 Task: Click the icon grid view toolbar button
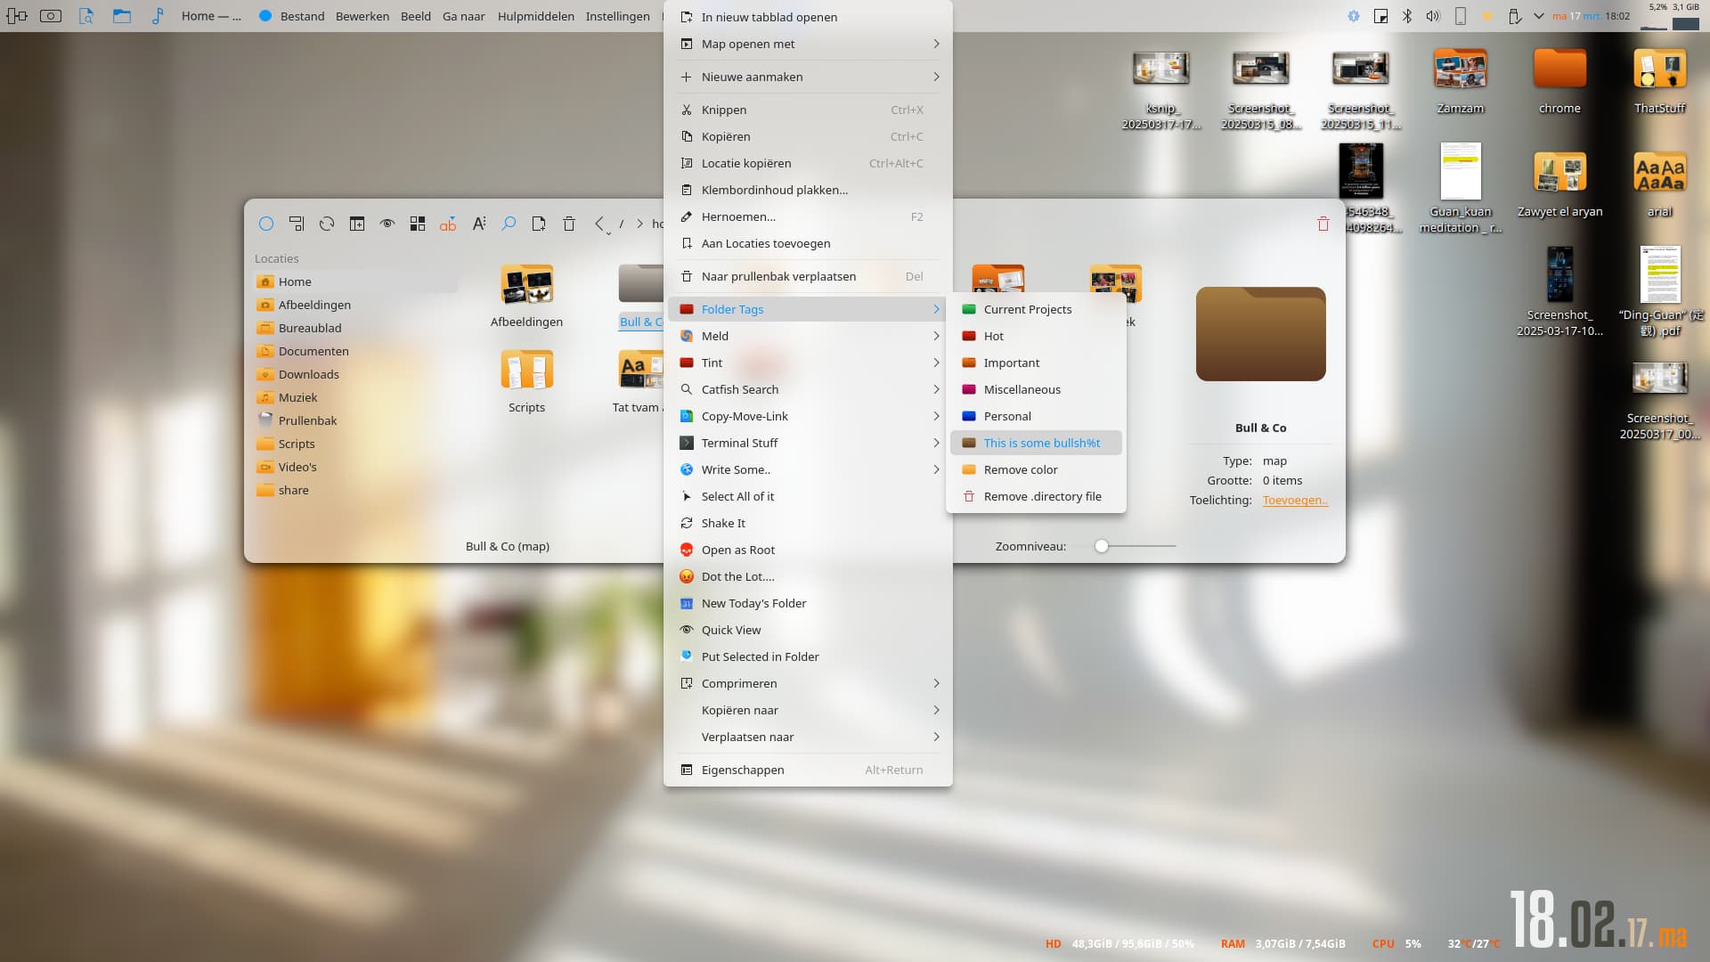click(x=418, y=224)
